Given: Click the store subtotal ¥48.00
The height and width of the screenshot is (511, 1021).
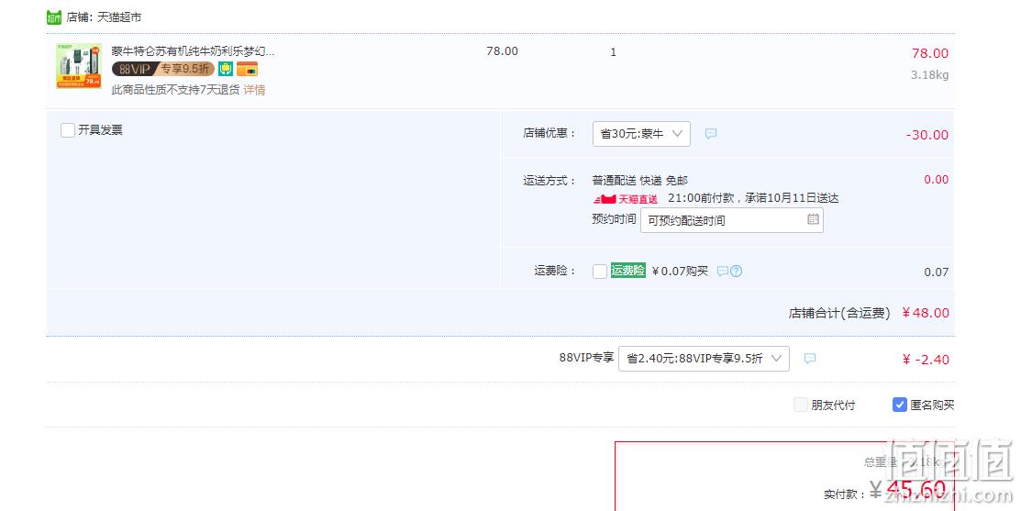Looking at the screenshot, I should coord(926,313).
